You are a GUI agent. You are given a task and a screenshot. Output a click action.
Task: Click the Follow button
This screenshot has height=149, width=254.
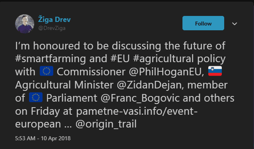(x=203, y=23)
